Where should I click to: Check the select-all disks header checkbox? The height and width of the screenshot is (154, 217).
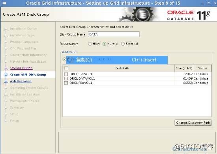66,69
